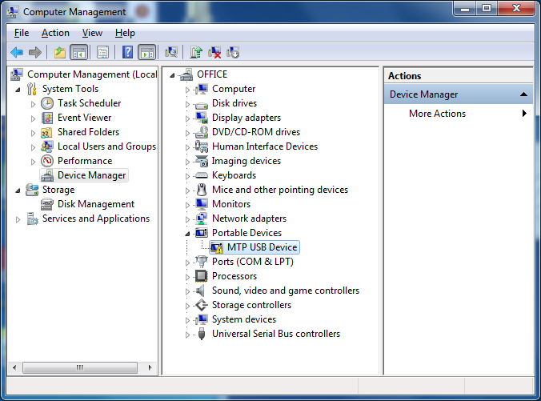Collapse the Storage node
Screen dimensions: 541x401
pos(18,190)
